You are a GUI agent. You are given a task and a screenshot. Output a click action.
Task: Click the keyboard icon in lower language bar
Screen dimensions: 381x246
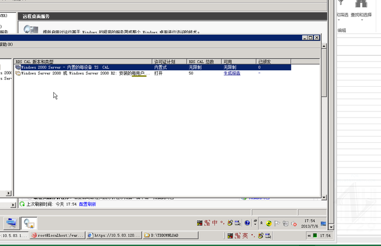(230, 235)
